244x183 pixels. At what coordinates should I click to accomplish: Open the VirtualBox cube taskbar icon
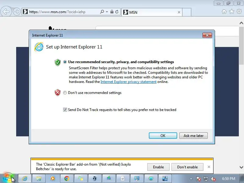click(95, 178)
